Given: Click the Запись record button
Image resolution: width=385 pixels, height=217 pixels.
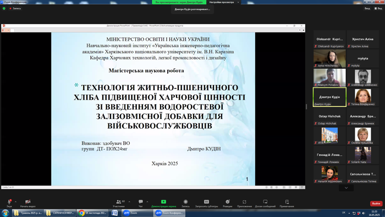Looking at the screenshot, I should (185, 203).
